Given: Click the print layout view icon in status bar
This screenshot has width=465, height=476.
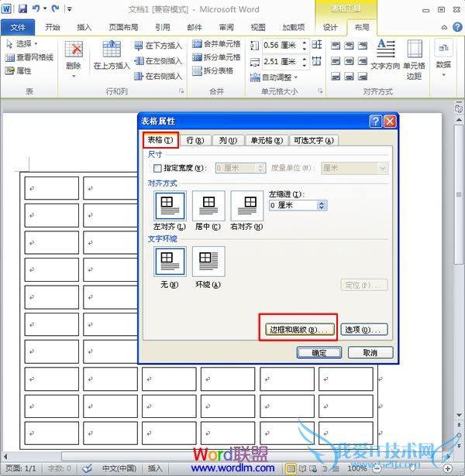Looking at the screenshot, I should pyautogui.click(x=291, y=468).
